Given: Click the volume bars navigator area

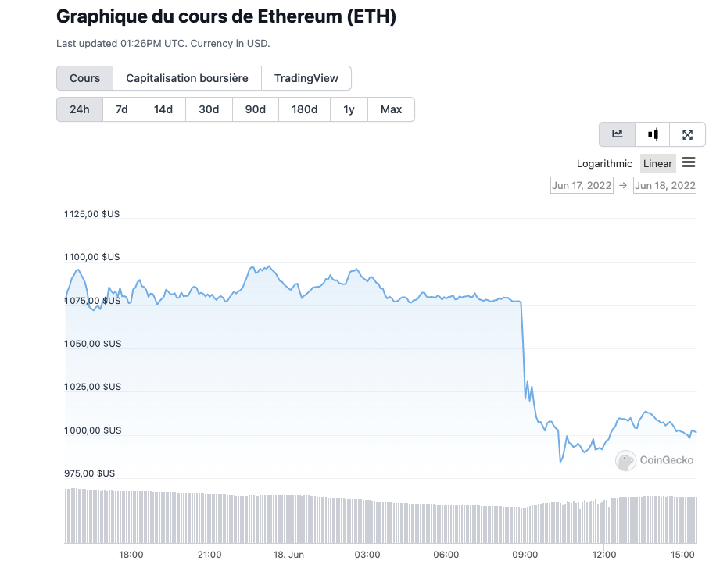Looking at the screenshot, I should pos(380,516).
